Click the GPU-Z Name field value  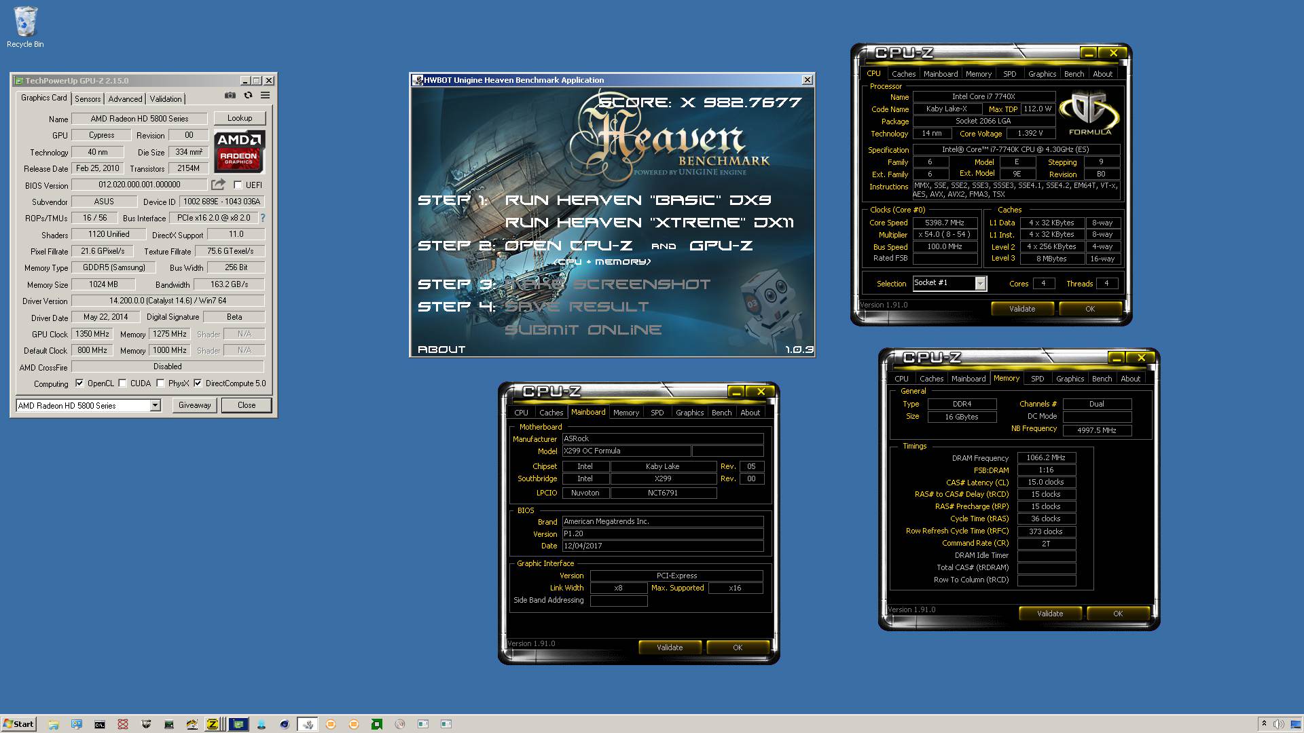click(139, 118)
